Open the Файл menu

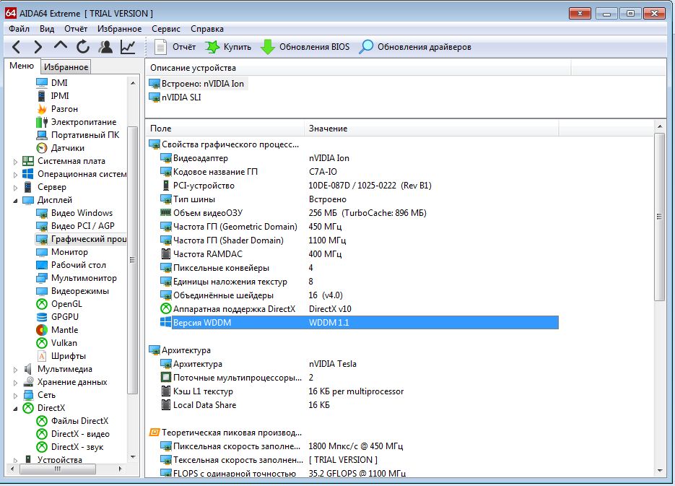coord(19,29)
